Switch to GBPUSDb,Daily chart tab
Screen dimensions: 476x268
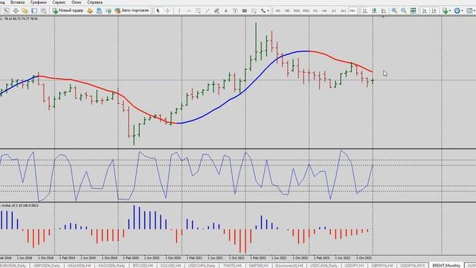point(46,266)
